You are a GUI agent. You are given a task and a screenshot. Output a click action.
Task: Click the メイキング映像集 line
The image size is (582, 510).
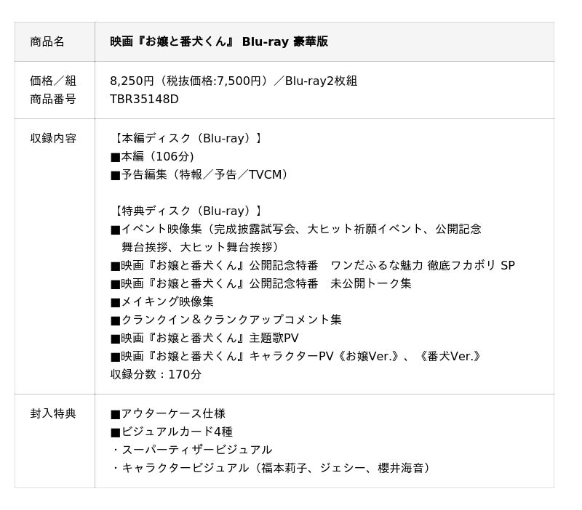click(162, 301)
